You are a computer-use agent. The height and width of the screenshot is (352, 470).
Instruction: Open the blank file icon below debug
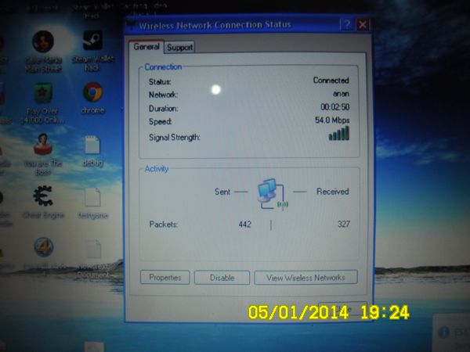(92, 198)
